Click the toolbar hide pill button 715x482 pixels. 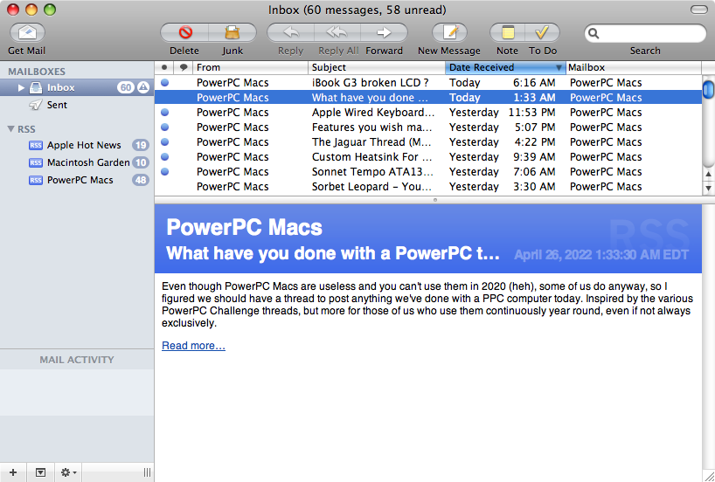pos(699,10)
